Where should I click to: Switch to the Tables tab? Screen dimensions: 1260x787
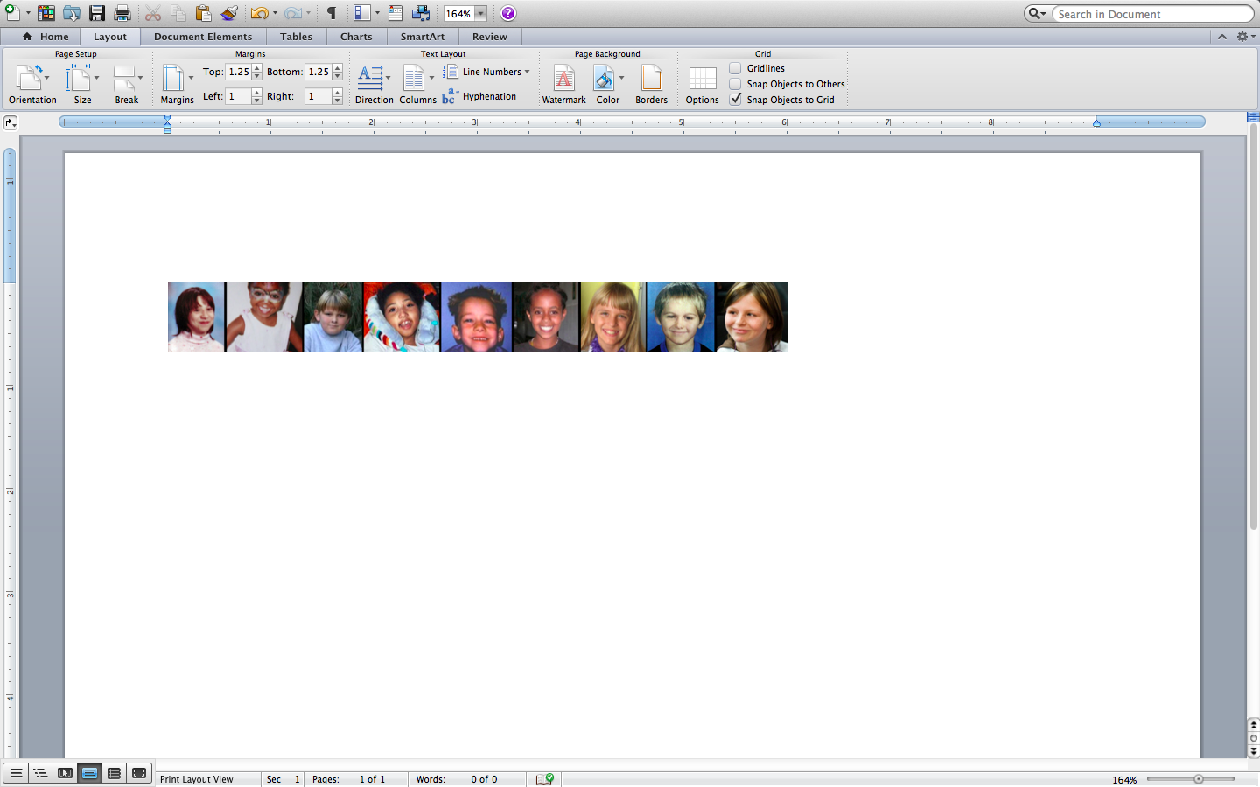click(x=296, y=37)
